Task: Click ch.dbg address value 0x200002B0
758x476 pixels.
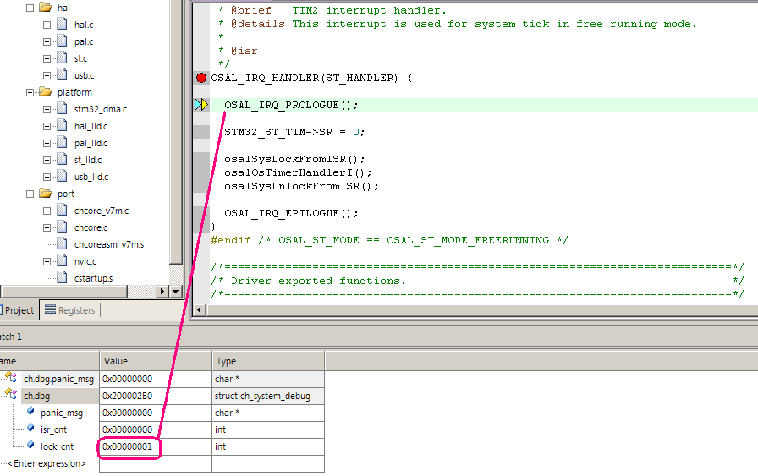Action: (127, 396)
